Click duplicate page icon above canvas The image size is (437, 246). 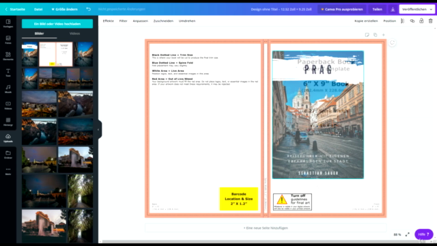(x=376, y=35)
